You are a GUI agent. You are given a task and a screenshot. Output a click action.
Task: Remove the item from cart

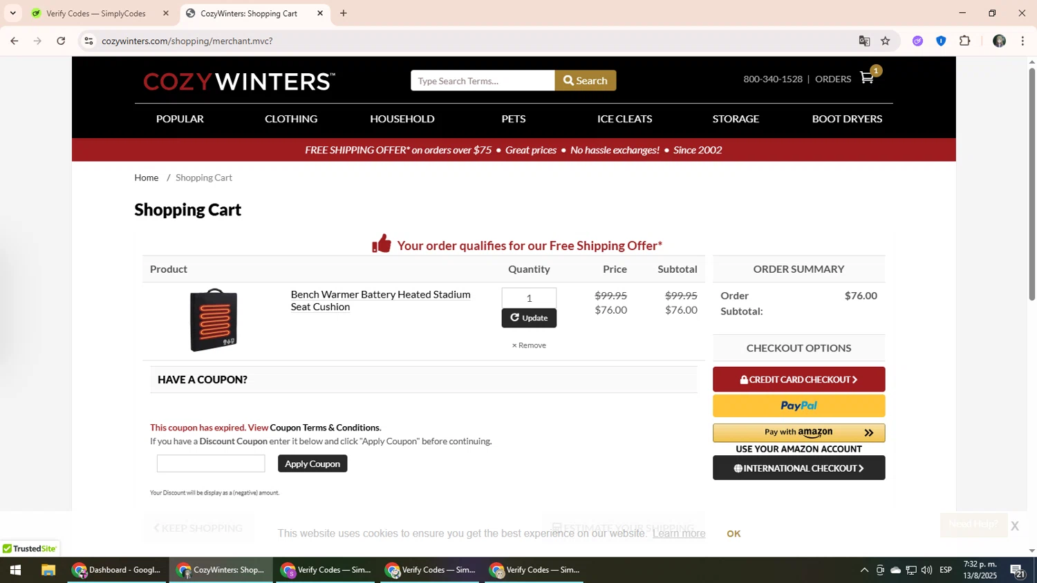(x=529, y=345)
